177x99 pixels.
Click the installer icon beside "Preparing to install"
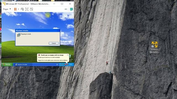coord(19,35)
